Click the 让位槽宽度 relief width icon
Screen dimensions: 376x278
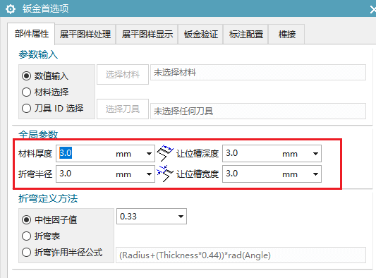click(x=165, y=174)
